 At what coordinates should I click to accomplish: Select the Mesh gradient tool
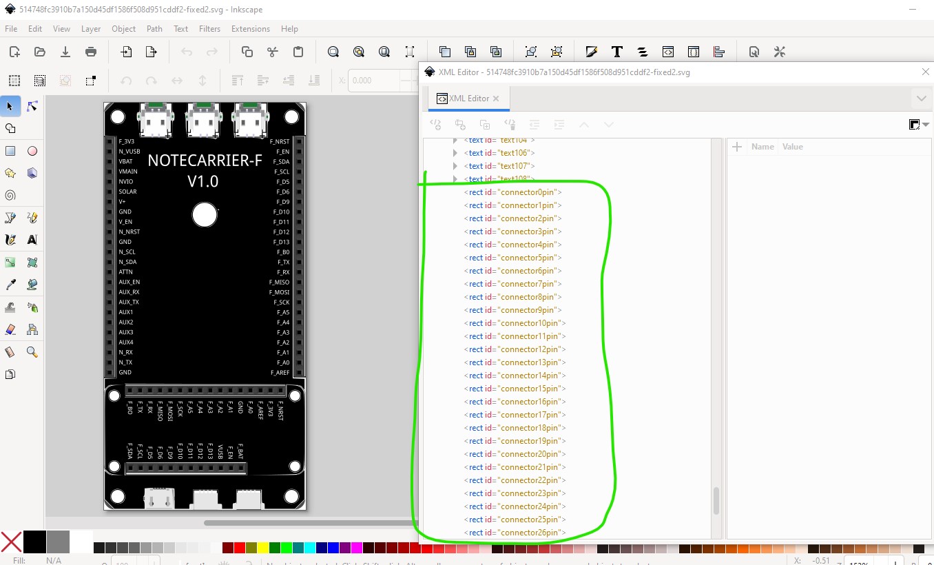pyautogui.click(x=32, y=263)
